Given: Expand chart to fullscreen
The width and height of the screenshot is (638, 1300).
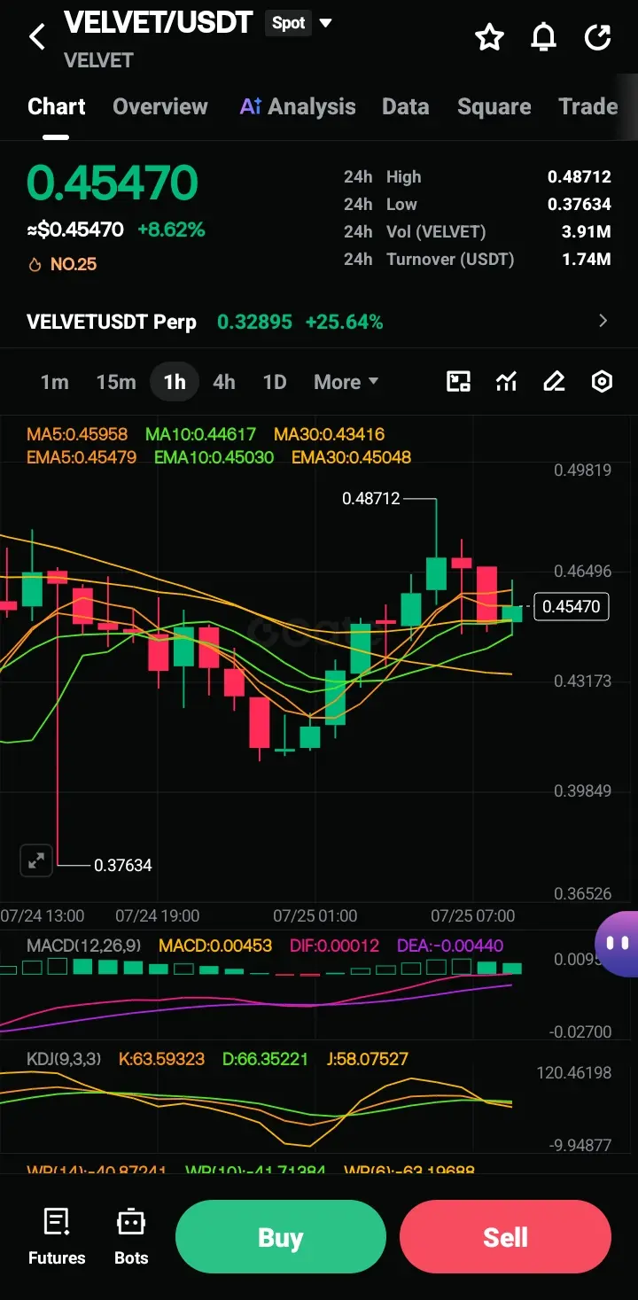Looking at the screenshot, I should (36, 860).
